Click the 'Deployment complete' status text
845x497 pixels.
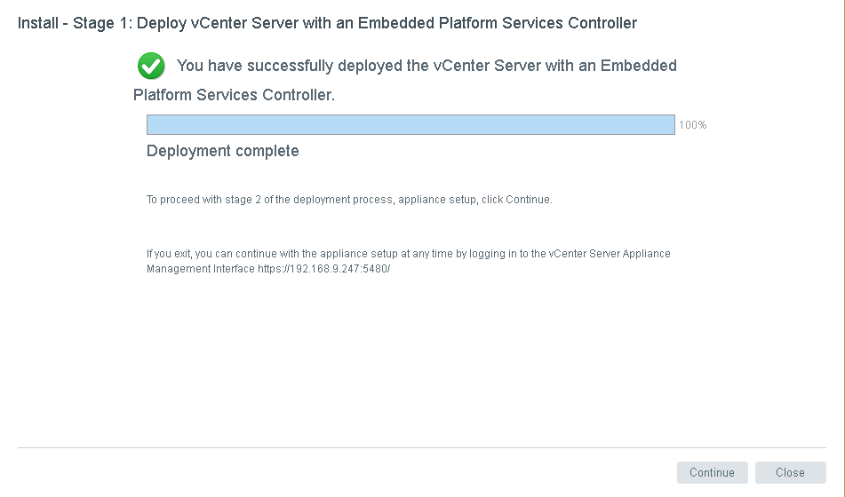(x=222, y=151)
